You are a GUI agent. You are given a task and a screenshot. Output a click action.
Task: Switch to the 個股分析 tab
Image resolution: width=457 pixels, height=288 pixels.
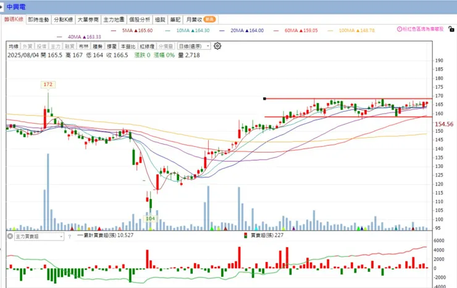point(140,20)
